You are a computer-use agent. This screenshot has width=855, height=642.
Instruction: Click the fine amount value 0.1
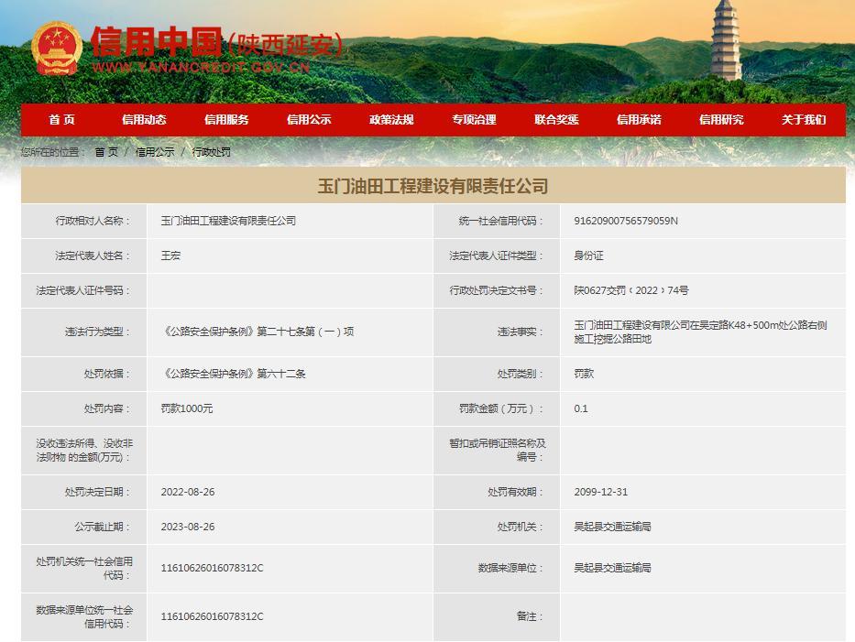click(x=581, y=408)
